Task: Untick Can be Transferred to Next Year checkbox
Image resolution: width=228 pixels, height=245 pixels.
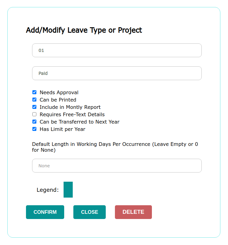Action: coord(34,122)
